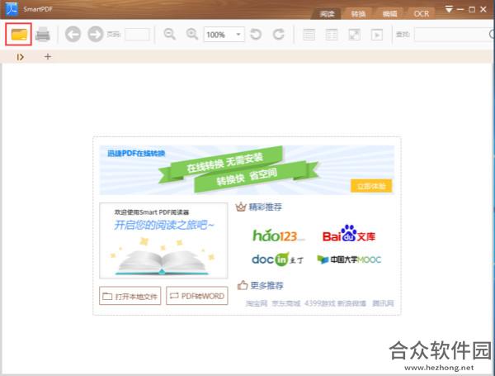Expand the sidebar panel arrow

(x=20, y=57)
